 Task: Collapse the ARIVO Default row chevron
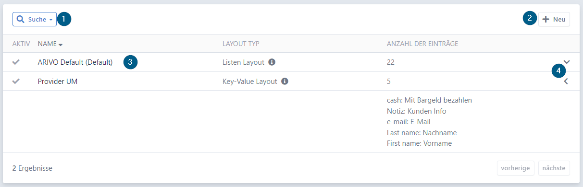coord(567,62)
